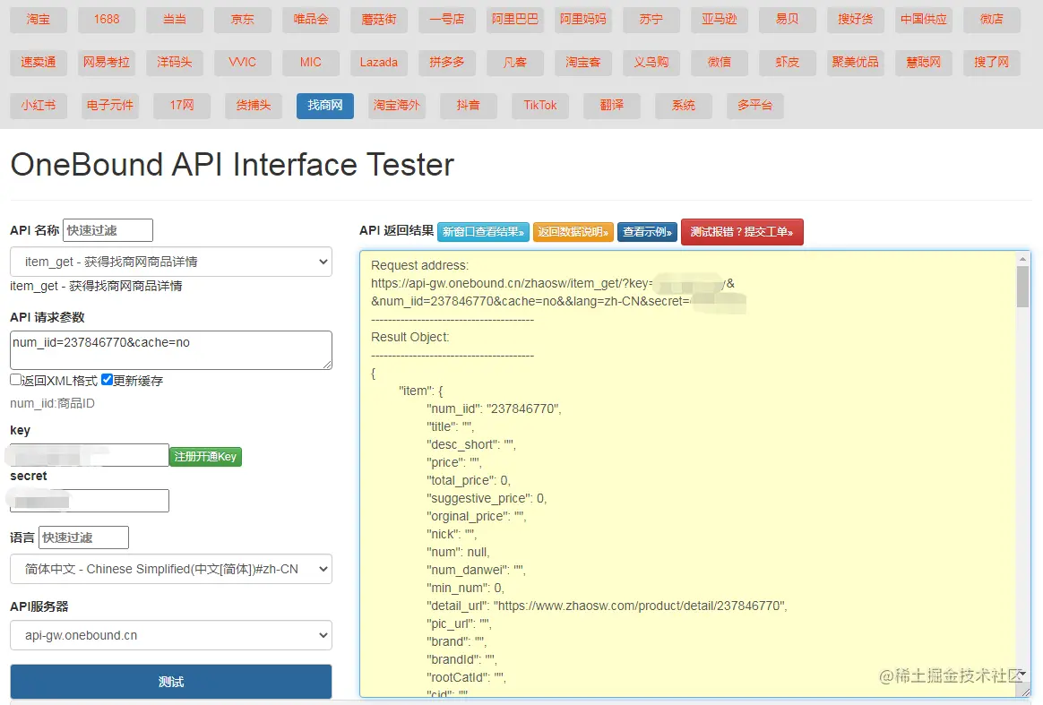
Task: Choose the 淘宝客 tab
Action: (583, 63)
